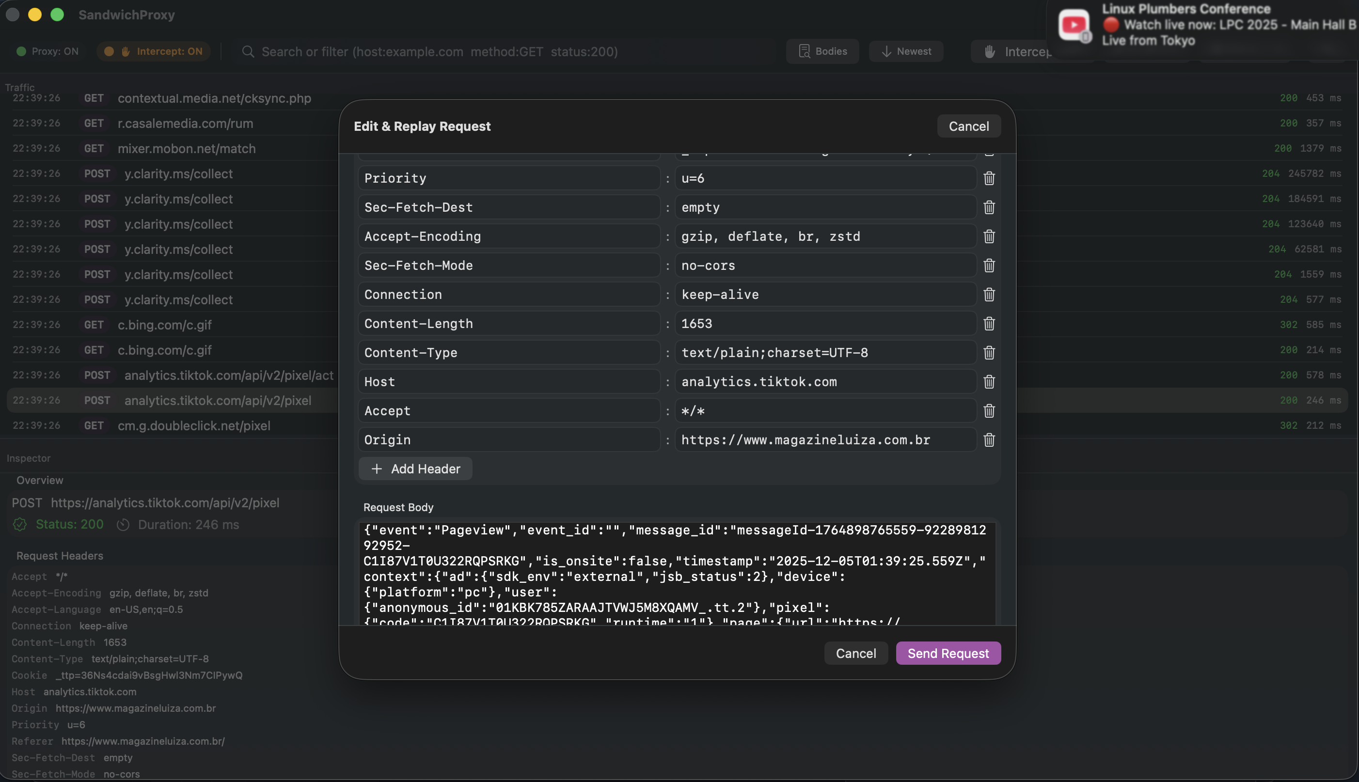Click the Bodies document-search icon

point(804,50)
